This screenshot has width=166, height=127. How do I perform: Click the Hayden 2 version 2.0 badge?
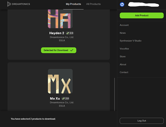click(x=70, y=33)
